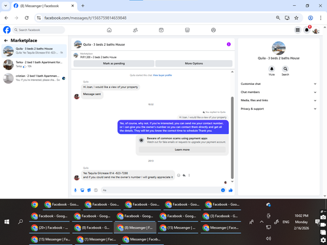Select the Messenger | Facebook browser tab
Viewport: 327px width, 245px height.
pos(43,6)
